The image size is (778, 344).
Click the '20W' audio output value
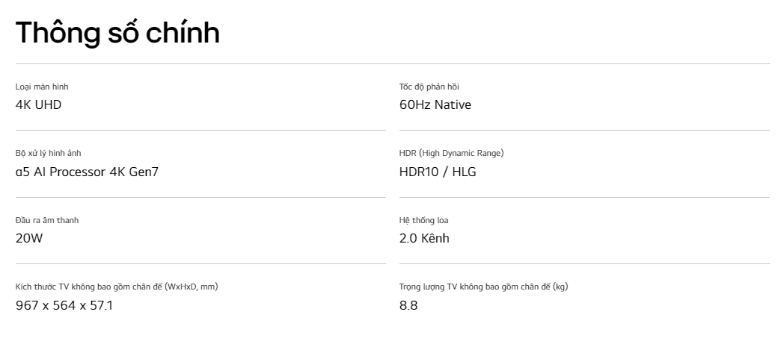pos(28,239)
